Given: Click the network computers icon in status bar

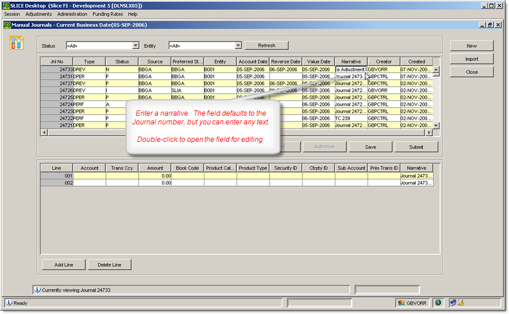Looking at the screenshot, I should (452, 303).
